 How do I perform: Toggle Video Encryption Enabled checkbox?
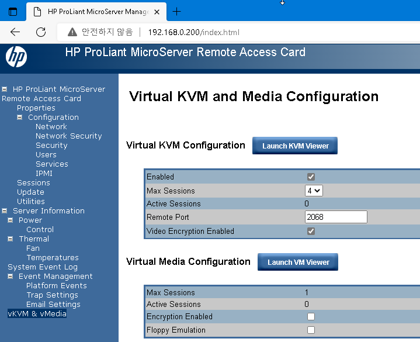[311, 231]
